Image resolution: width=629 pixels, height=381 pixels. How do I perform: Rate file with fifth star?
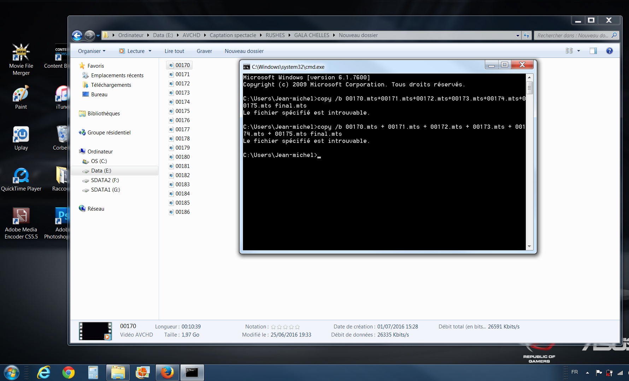click(x=297, y=327)
